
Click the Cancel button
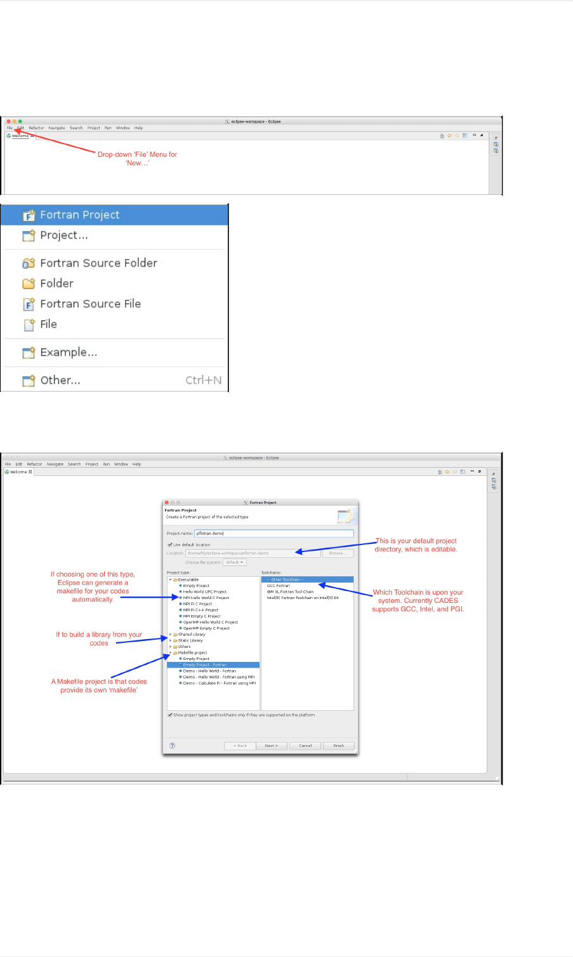tap(305, 746)
